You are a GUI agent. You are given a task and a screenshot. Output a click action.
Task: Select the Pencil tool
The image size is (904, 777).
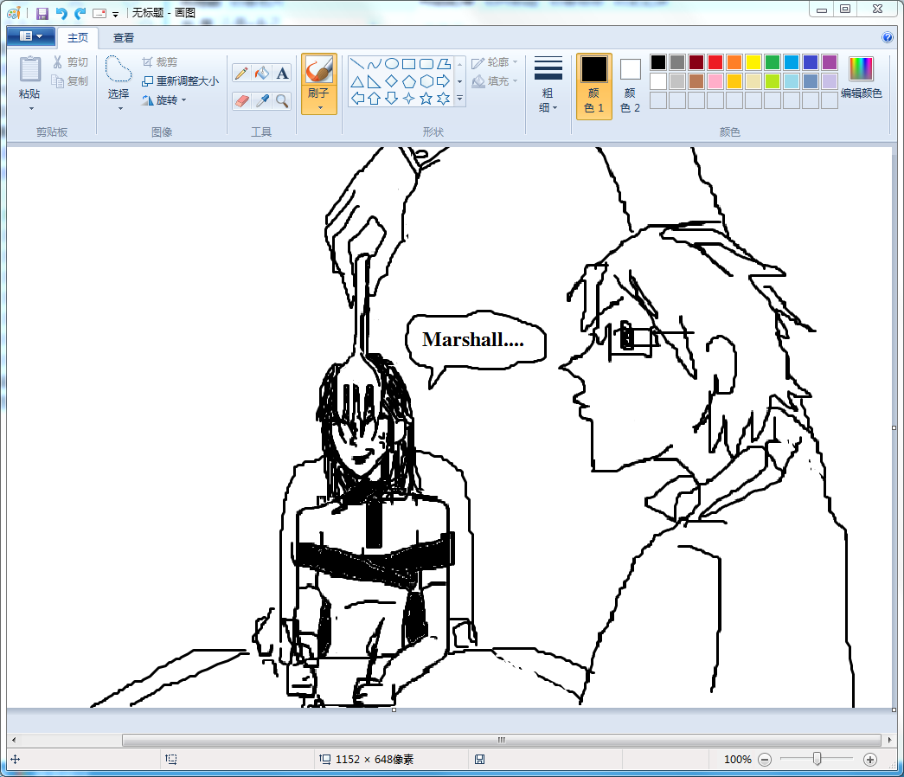[x=241, y=74]
